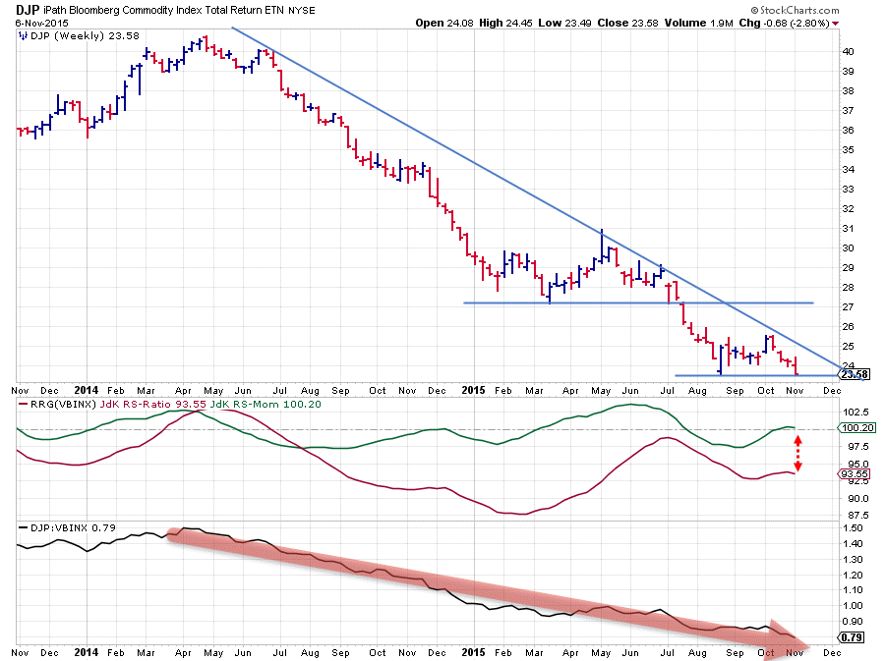Viewport: 885px width, 661px height.
Task: Click the DJP ticker symbol title
Action: pyautogui.click(x=29, y=9)
